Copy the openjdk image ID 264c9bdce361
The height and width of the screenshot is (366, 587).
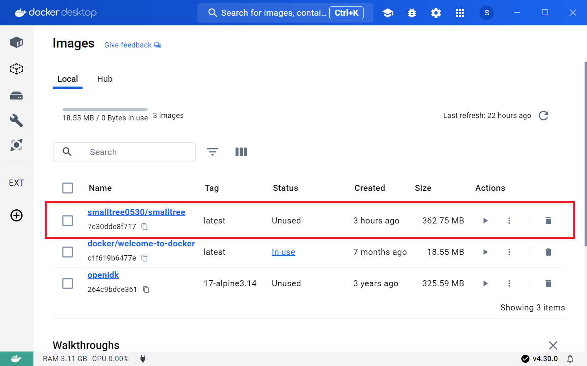[146, 289]
